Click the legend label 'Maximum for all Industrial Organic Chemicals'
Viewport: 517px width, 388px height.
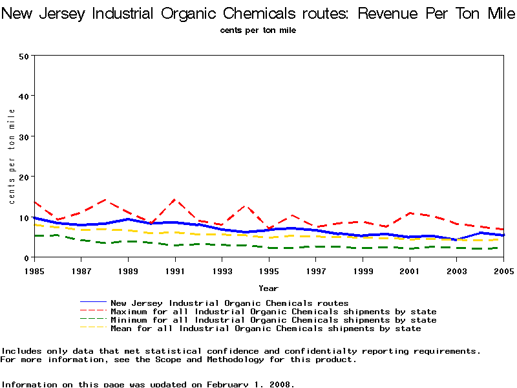tap(273, 312)
